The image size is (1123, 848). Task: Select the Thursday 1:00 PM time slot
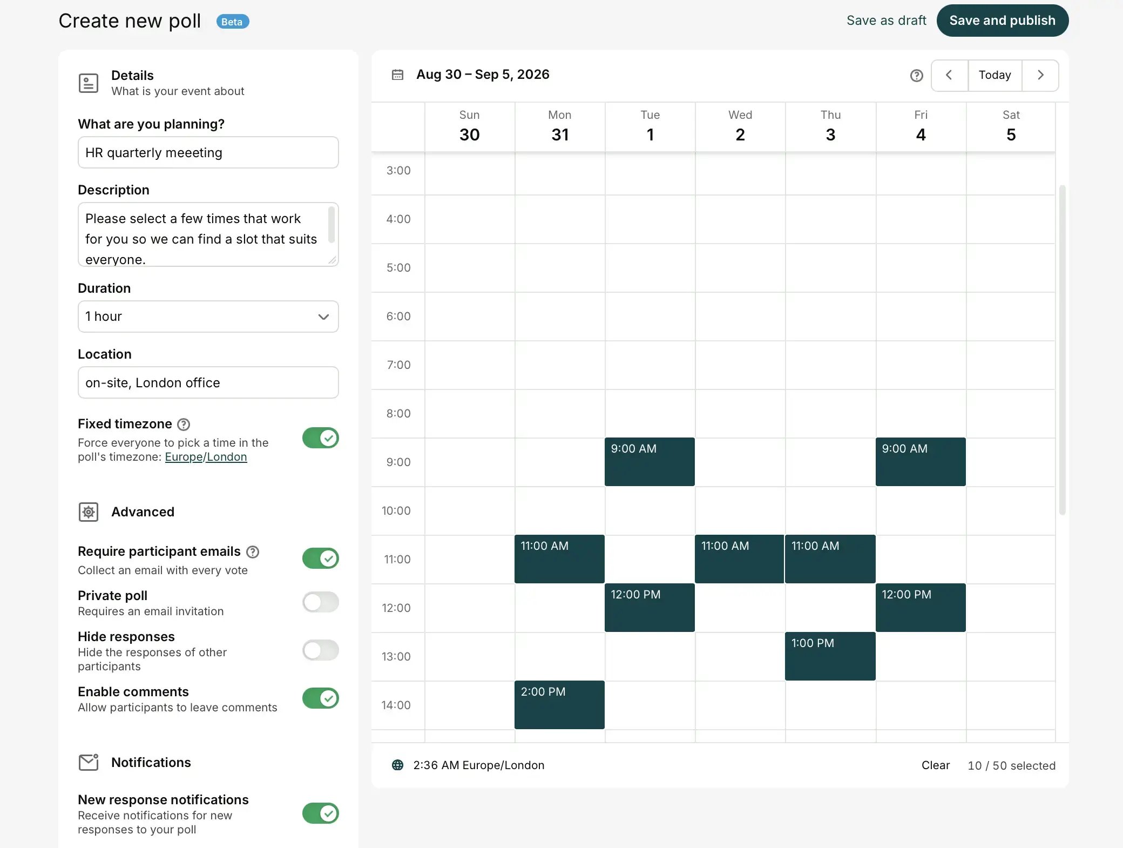[x=830, y=656]
